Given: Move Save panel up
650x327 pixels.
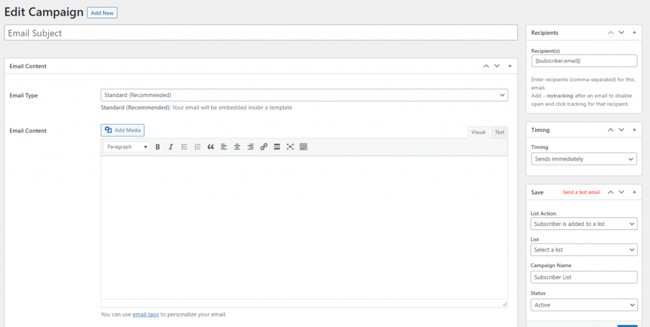Looking at the screenshot, I should click(x=610, y=193).
